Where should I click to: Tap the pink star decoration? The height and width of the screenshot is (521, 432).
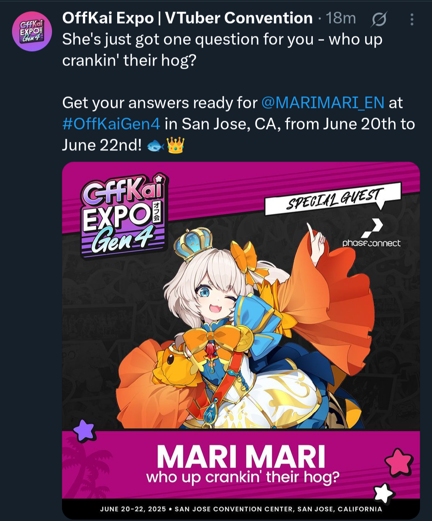click(x=399, y=462)
